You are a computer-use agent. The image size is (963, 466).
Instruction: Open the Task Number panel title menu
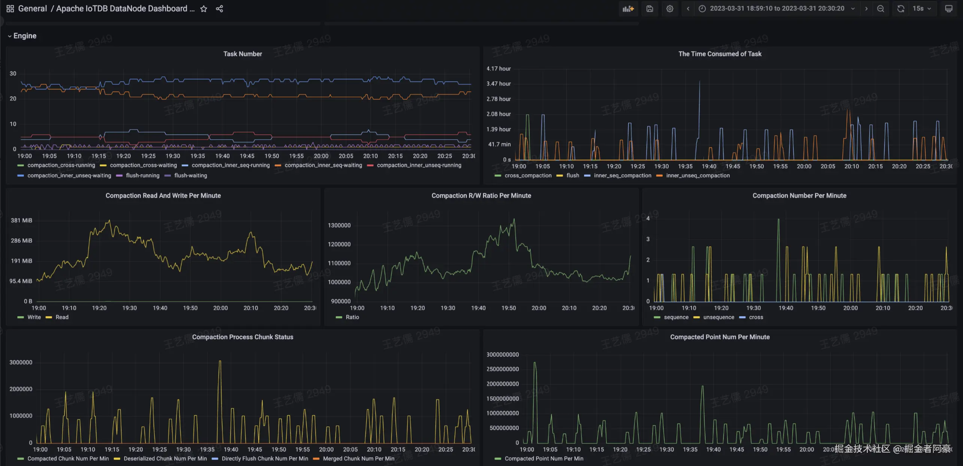coord(243,54)
